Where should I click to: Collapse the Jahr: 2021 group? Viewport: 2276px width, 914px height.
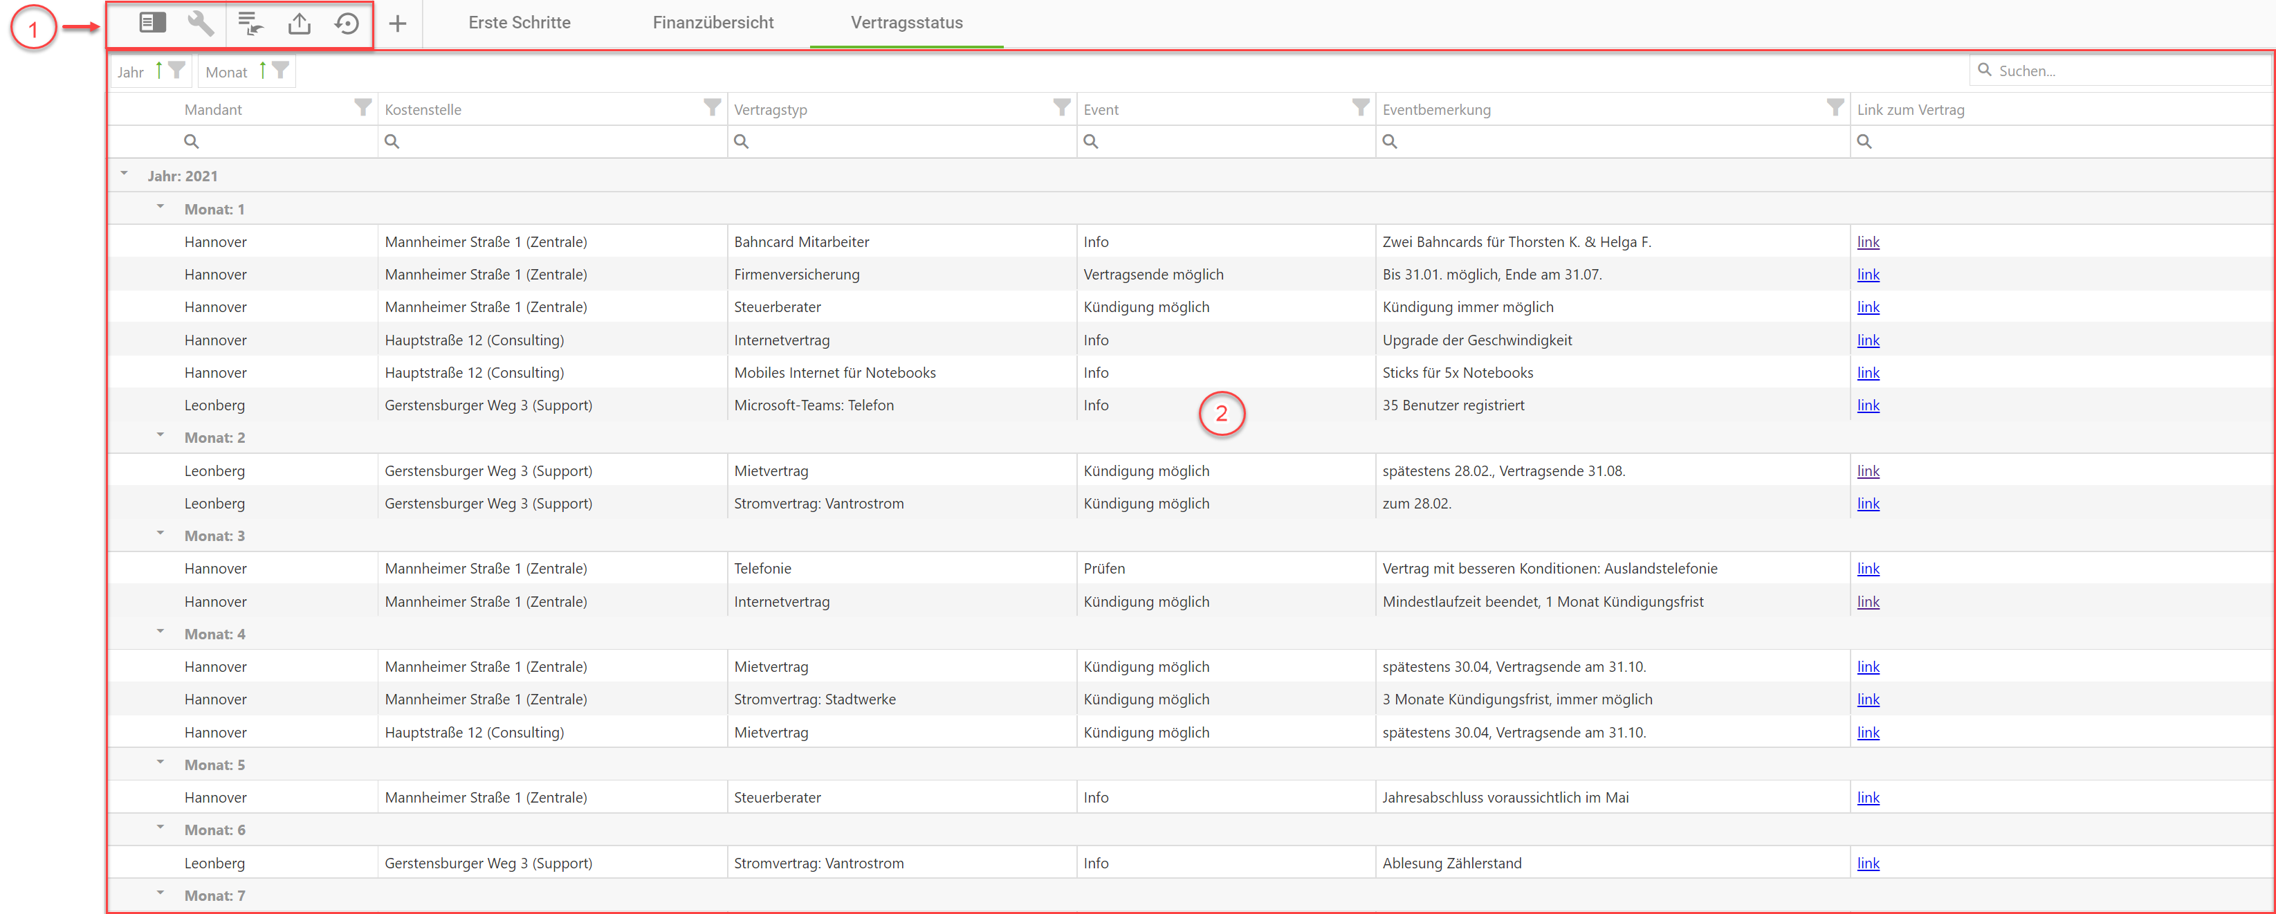click(x=125, y=174)
